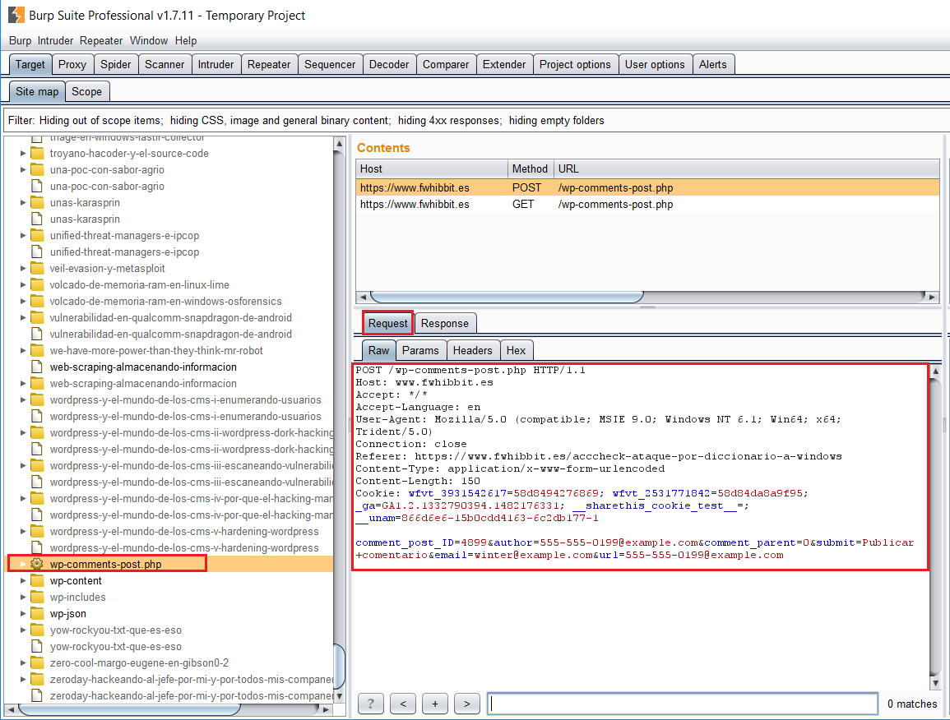The image size is (950, 720).
Task: Click the gear icon beside wp-comments-post.php
Action: 36,564
